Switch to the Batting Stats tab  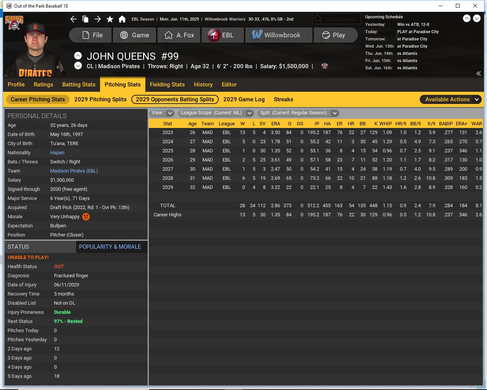pos(79,85)
